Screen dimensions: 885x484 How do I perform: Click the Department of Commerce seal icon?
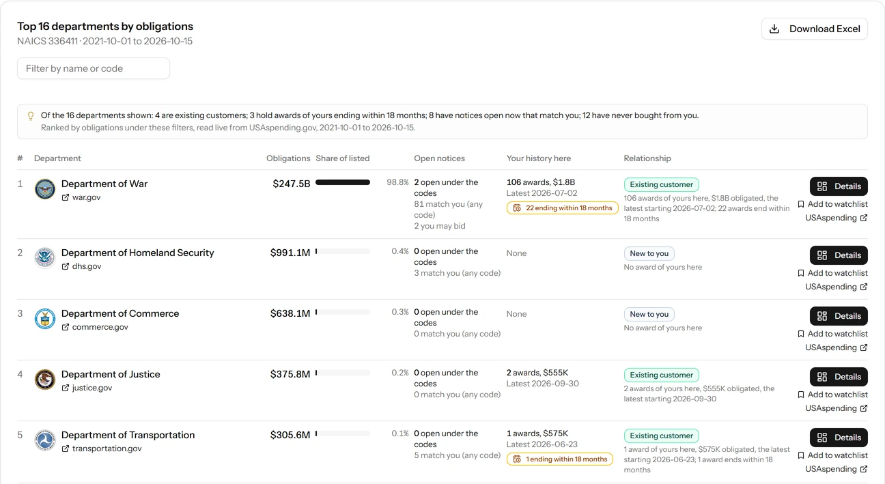[x=45, y=319]
